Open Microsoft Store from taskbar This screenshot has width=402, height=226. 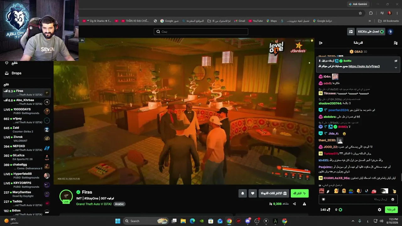point(211,221)
